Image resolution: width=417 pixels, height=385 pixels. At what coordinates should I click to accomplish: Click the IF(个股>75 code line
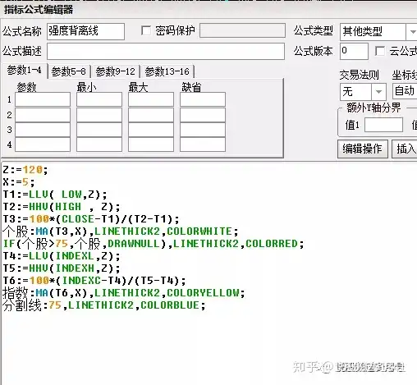click(154, 244)
